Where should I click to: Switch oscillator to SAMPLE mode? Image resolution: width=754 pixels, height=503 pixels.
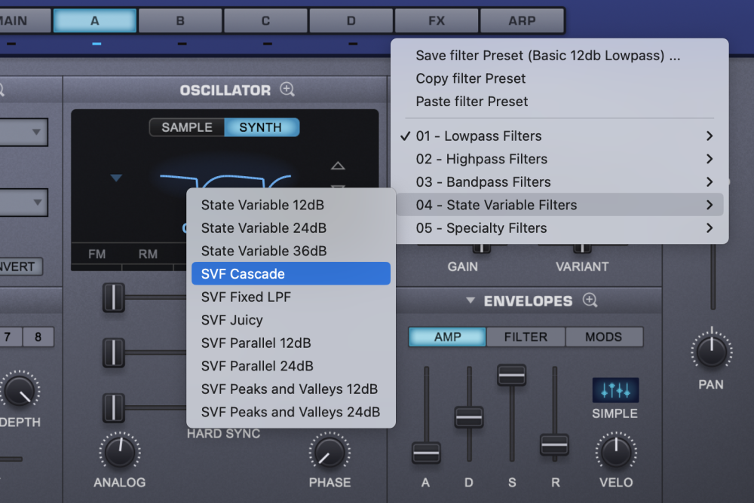click(x=186, y=127)
